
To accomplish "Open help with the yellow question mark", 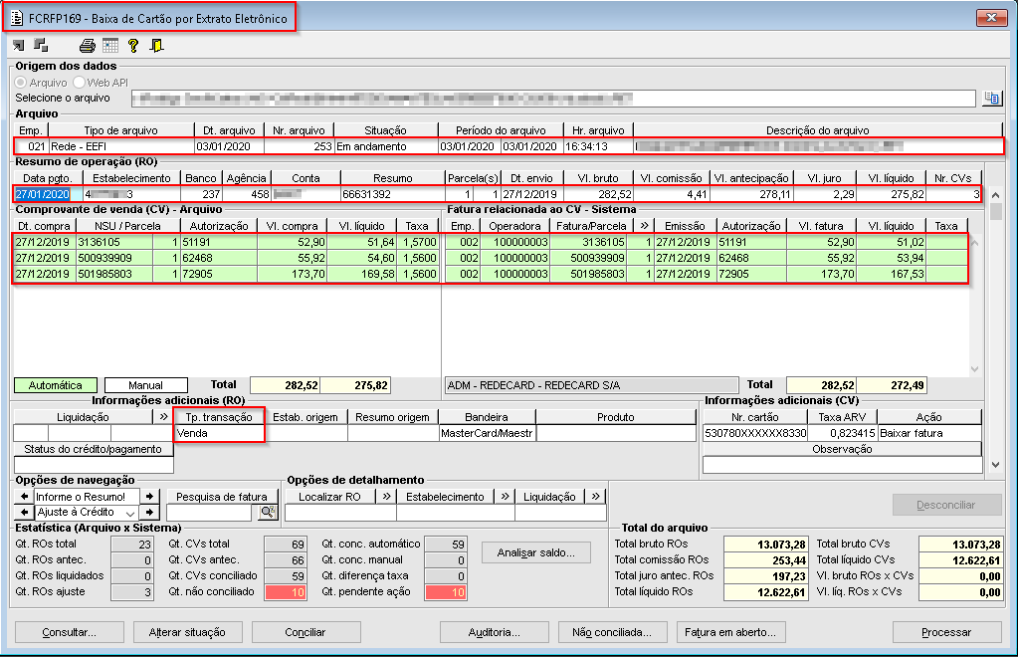I will click(133, 46).
